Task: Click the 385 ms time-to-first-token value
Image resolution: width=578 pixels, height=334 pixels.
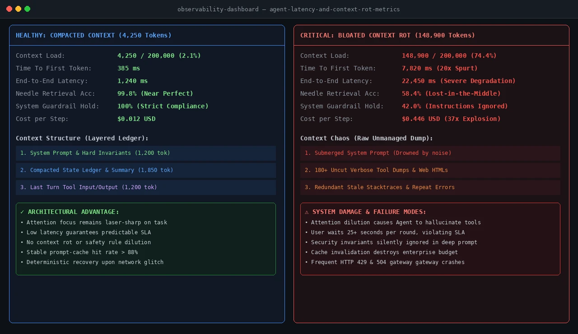Action: (129, 68)
